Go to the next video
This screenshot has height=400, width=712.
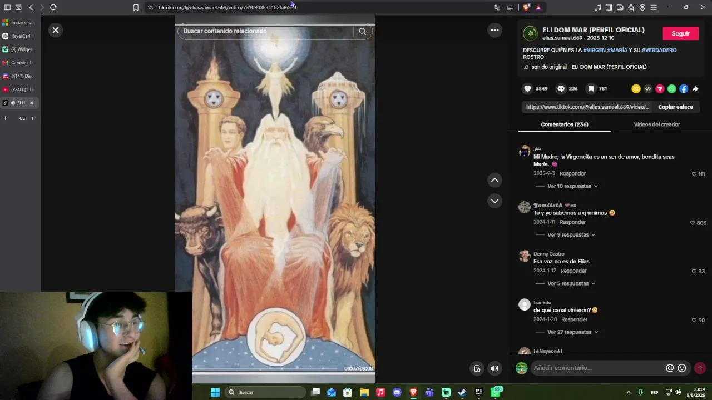coord(495,201)
